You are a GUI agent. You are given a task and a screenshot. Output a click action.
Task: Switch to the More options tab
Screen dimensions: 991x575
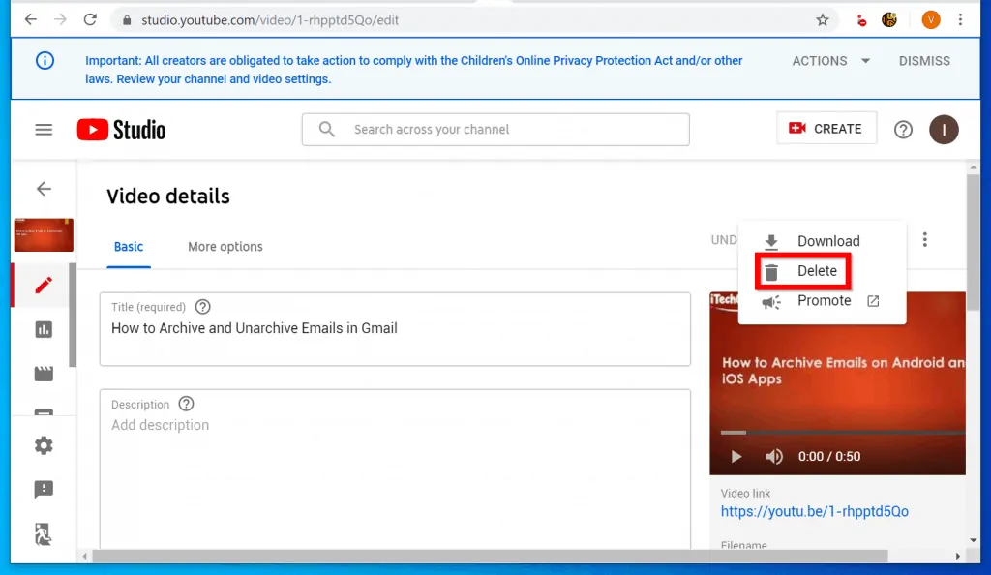(x=225, y=247)
